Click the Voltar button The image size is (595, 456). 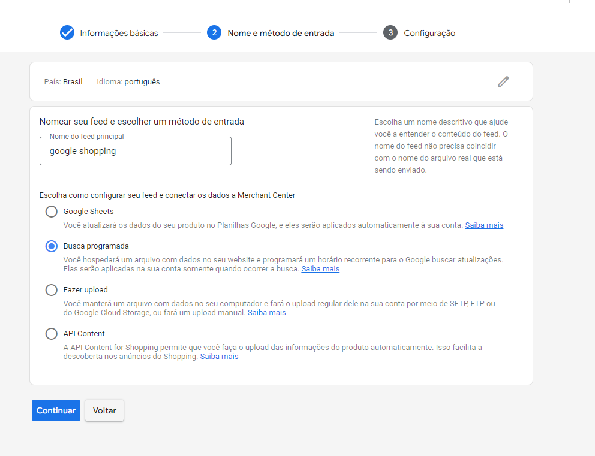[x=104, y=410]
